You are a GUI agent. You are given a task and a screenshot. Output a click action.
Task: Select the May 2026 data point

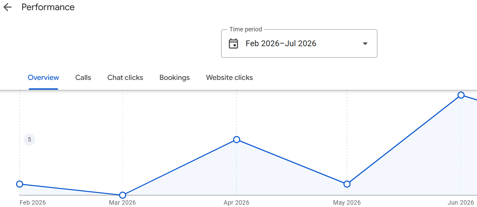pyautogui.click(x=347, y=184)
